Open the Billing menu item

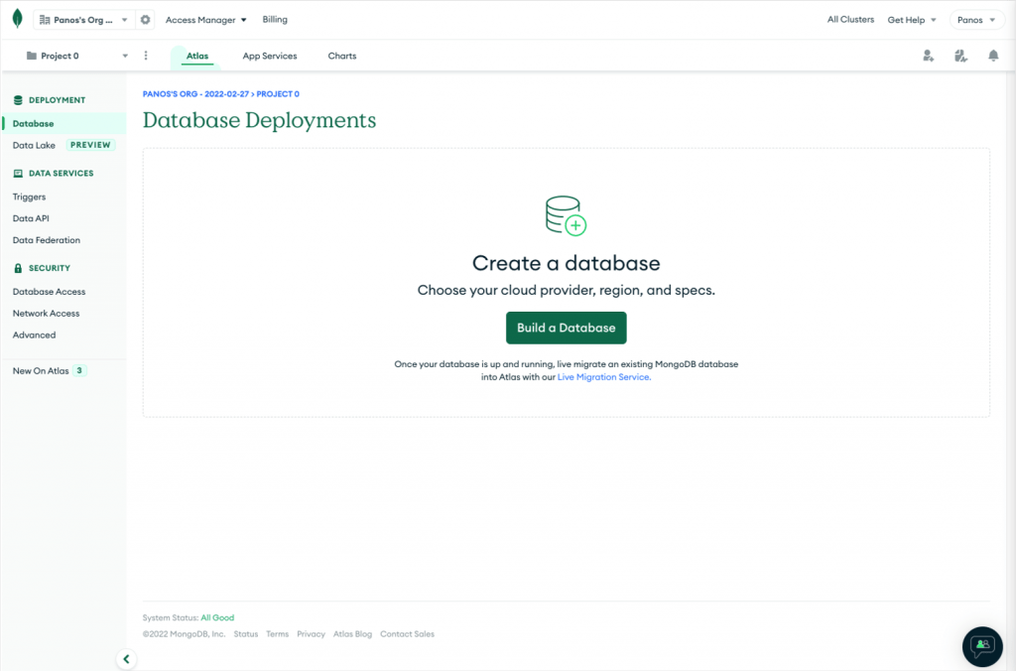[x=275, y=20]
